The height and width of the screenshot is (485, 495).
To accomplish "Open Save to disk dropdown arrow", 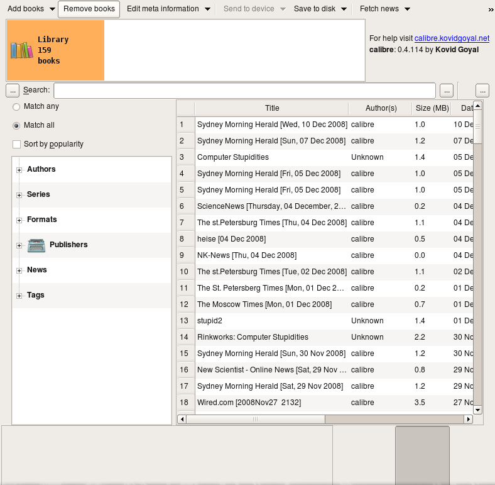I will [x=344, y=9].
